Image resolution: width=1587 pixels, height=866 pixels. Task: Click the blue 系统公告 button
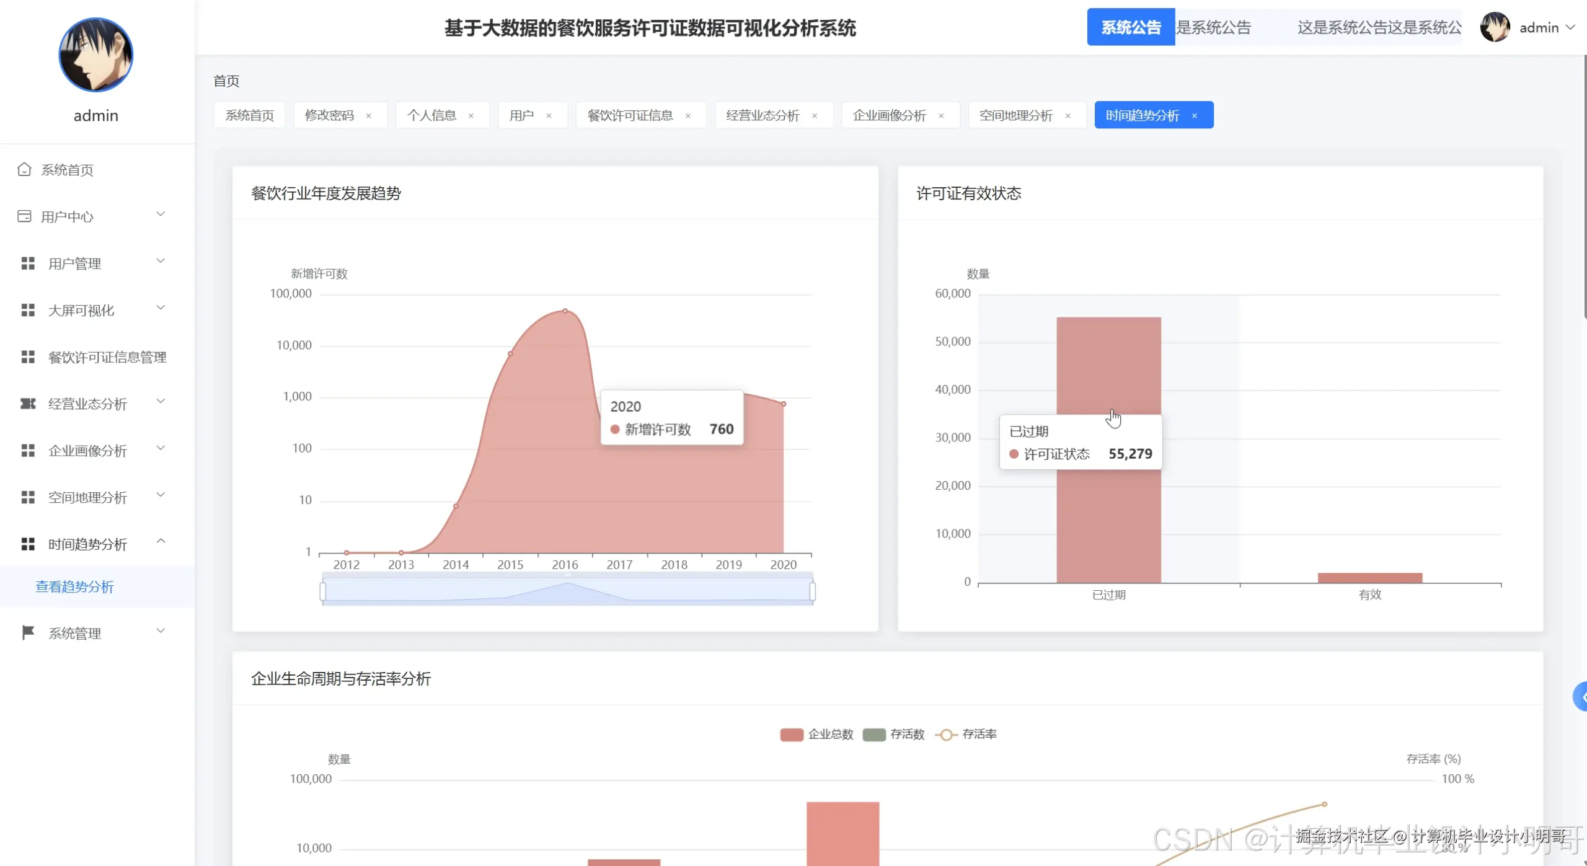pos(1131,27)
